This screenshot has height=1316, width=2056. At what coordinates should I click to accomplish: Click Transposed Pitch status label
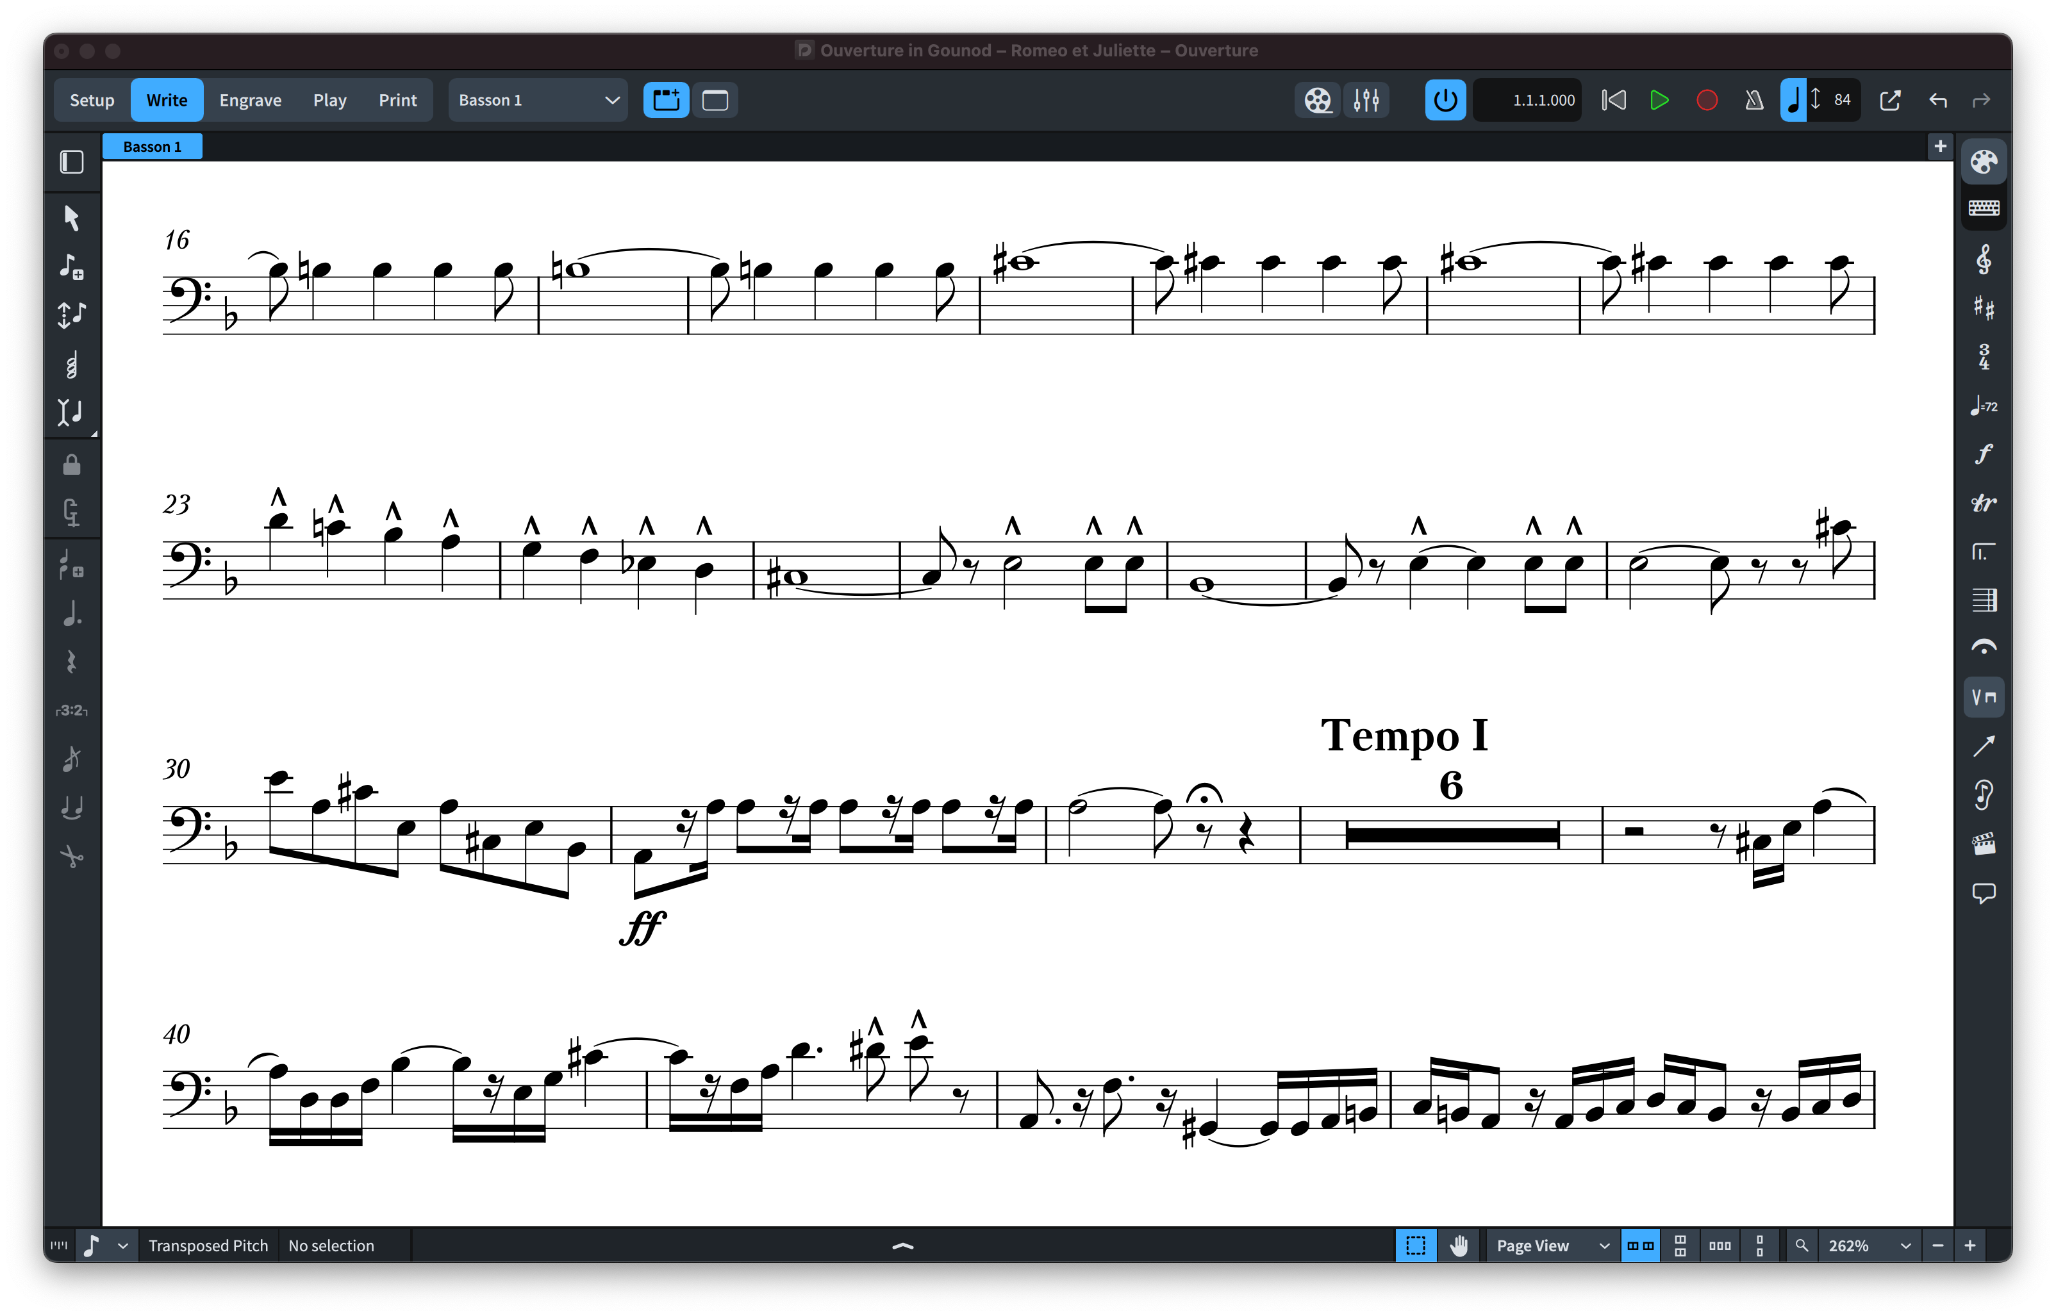(x=208, y=1246)
